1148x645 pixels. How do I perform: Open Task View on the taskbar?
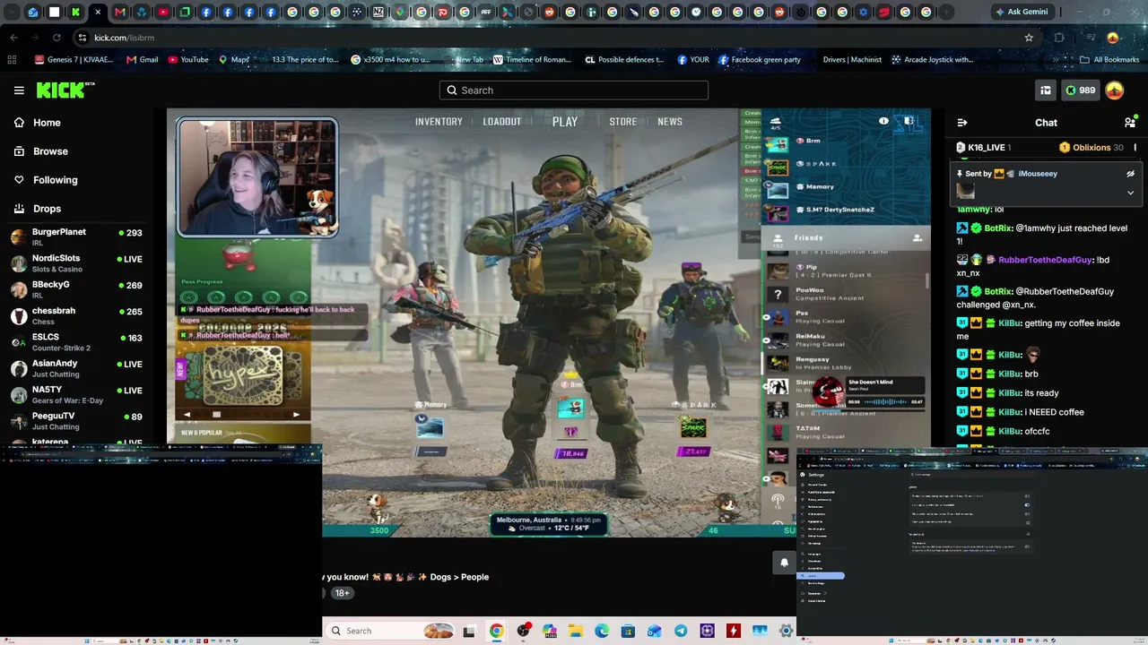point(468,631)
